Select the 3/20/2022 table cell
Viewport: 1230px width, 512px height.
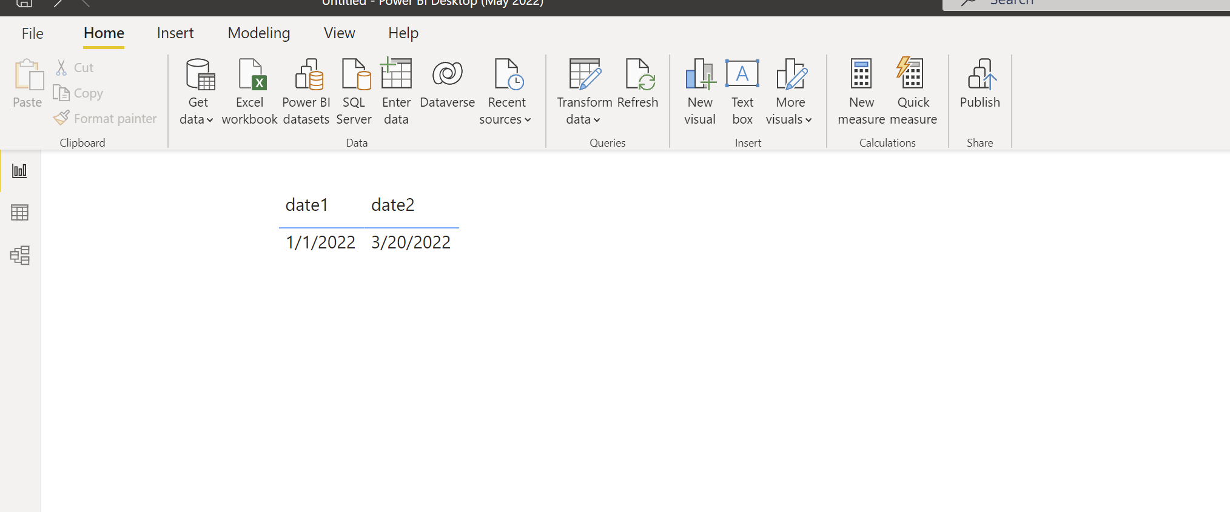click(411, 242)
